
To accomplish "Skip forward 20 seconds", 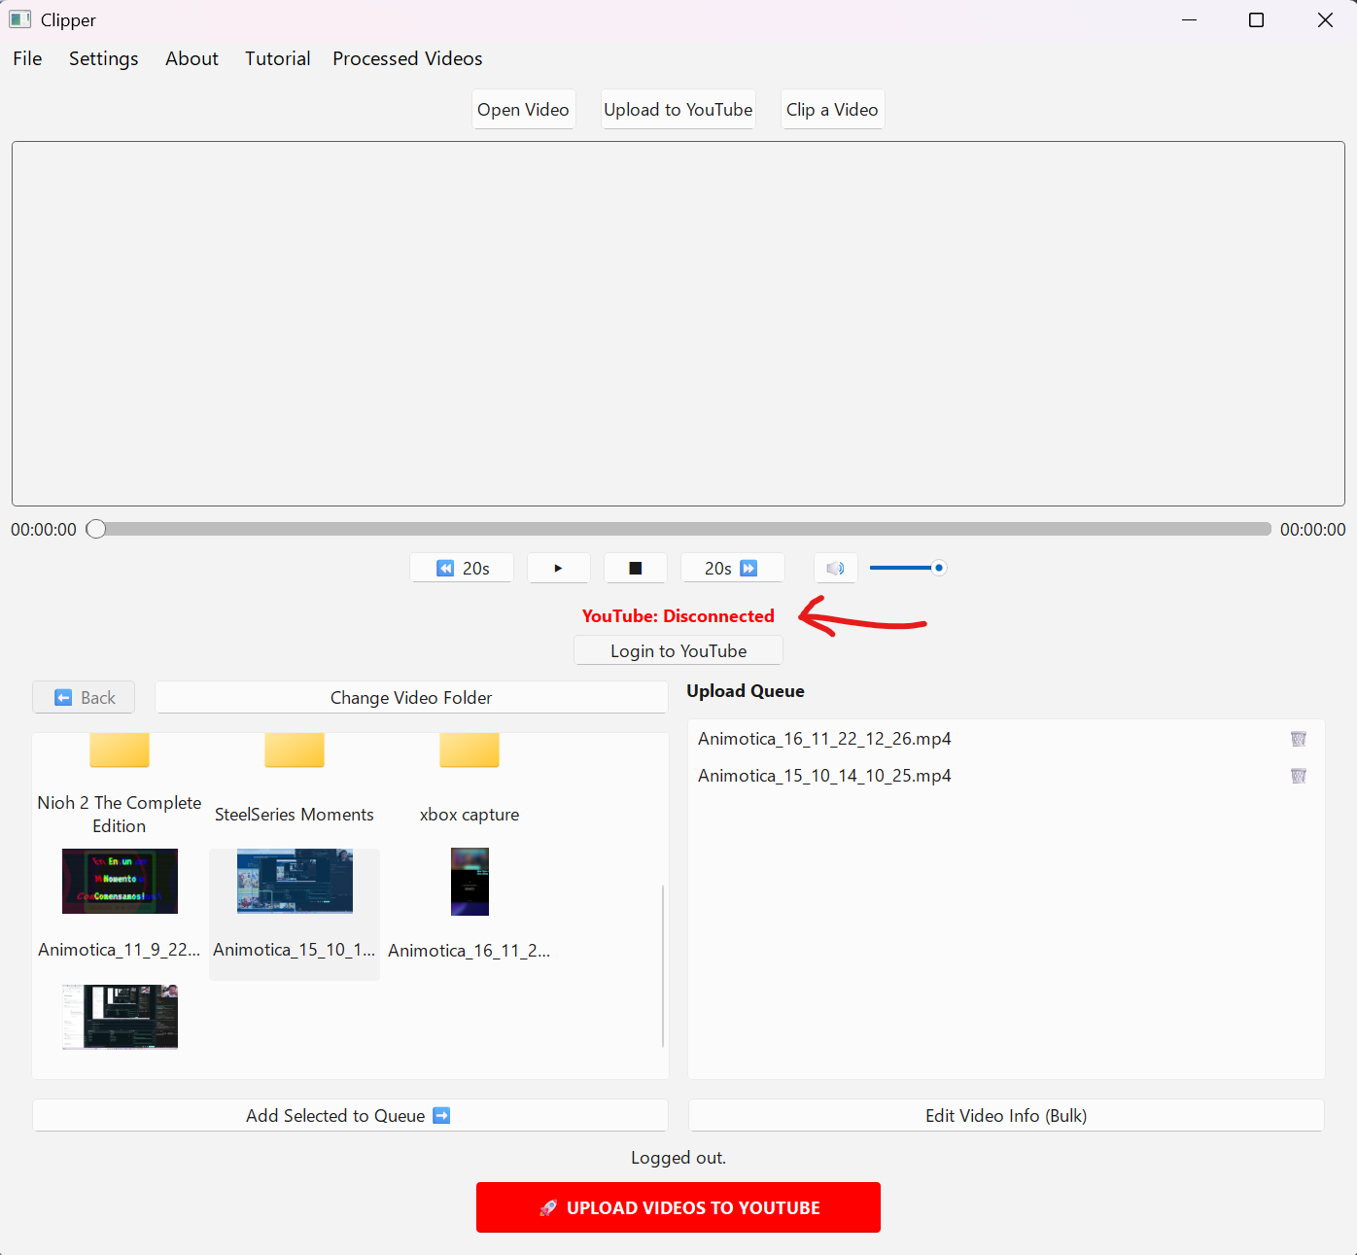I will (x=732, y=568).
